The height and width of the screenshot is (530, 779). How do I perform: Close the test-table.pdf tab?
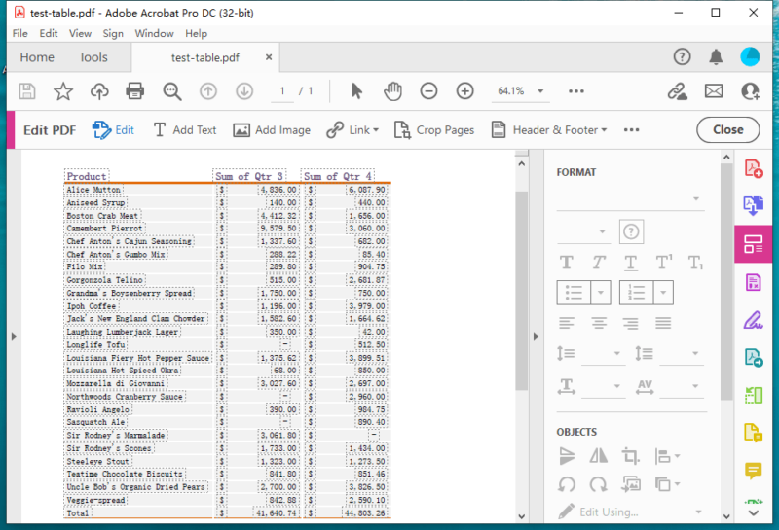[269, 57]
